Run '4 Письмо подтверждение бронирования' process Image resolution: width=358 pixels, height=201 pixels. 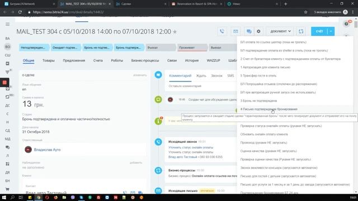(x=268, y=109)
